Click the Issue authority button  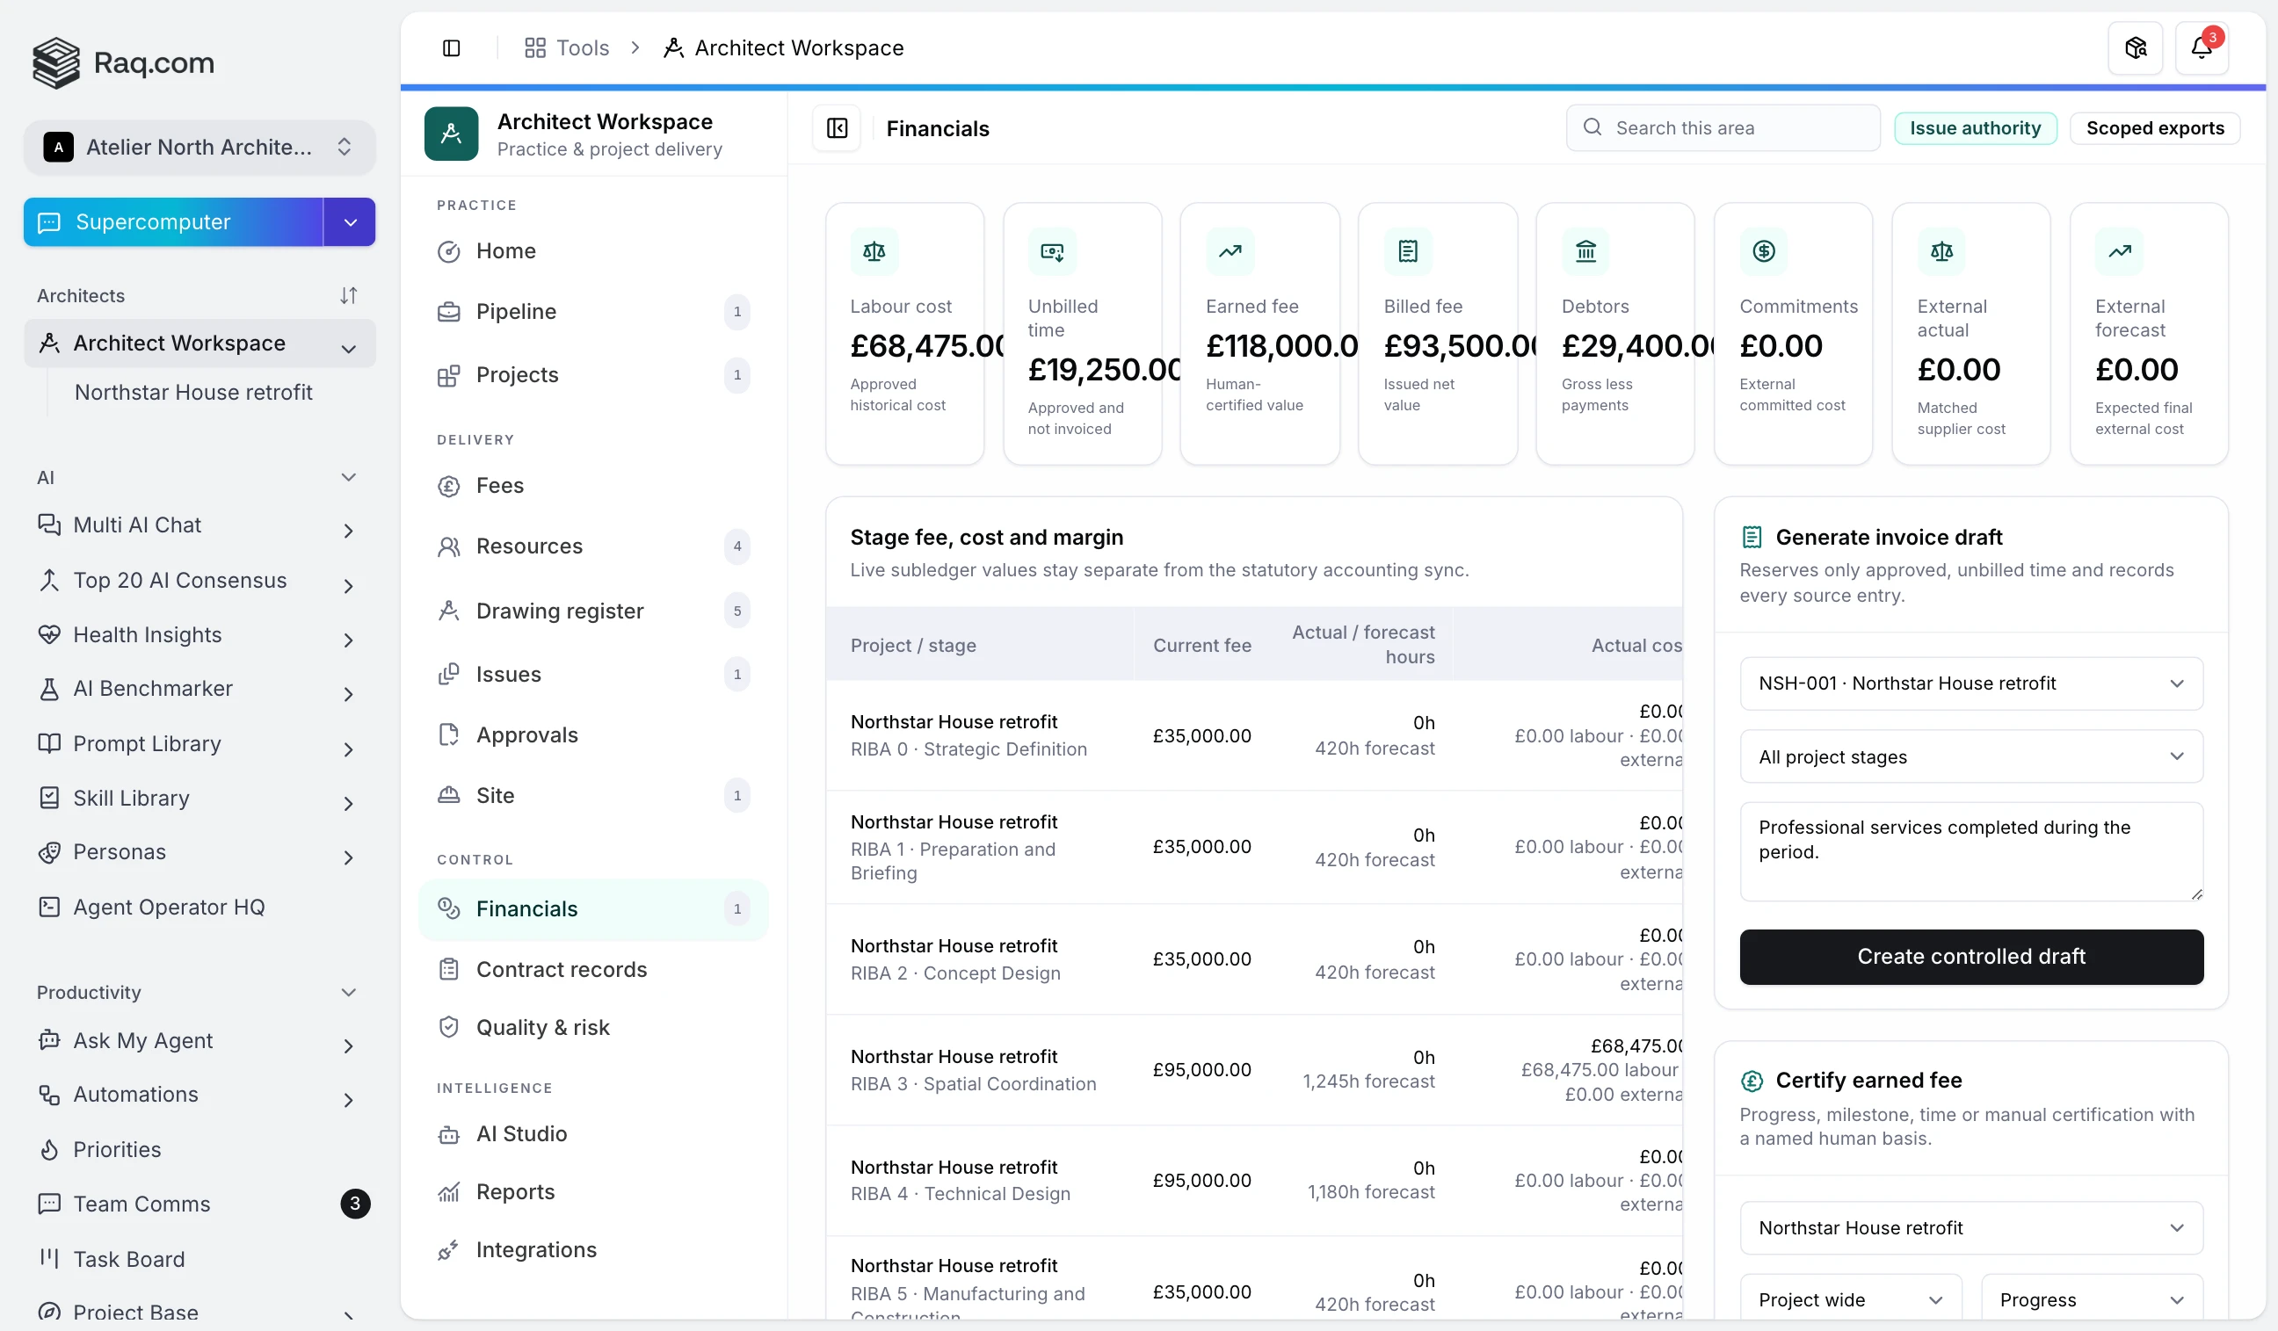[1975, 128]
